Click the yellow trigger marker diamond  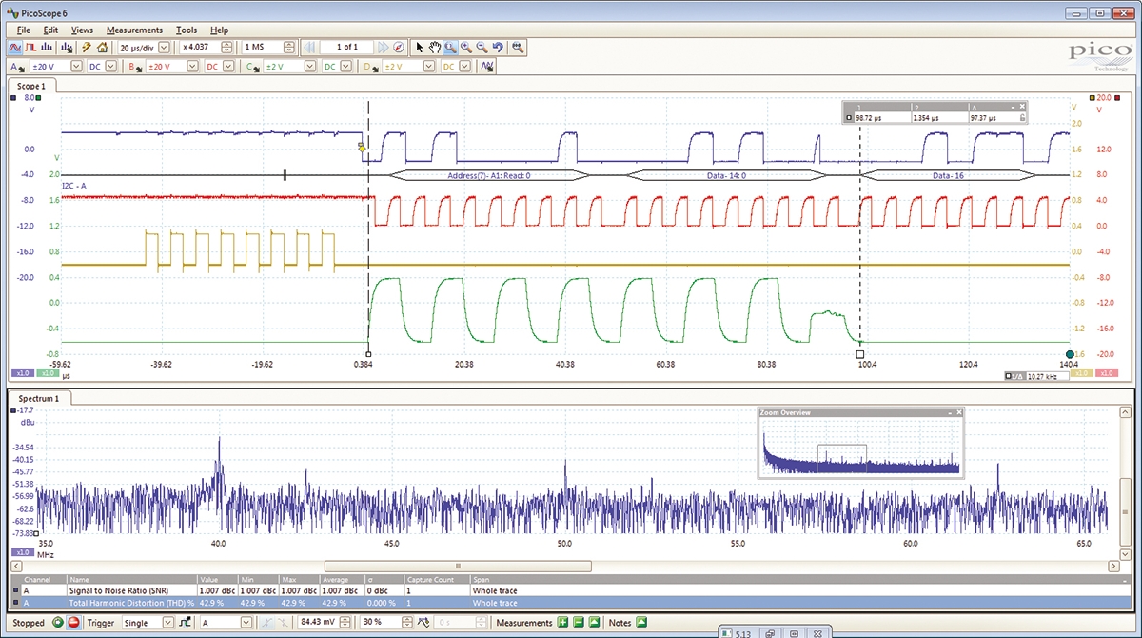[362, 149]
